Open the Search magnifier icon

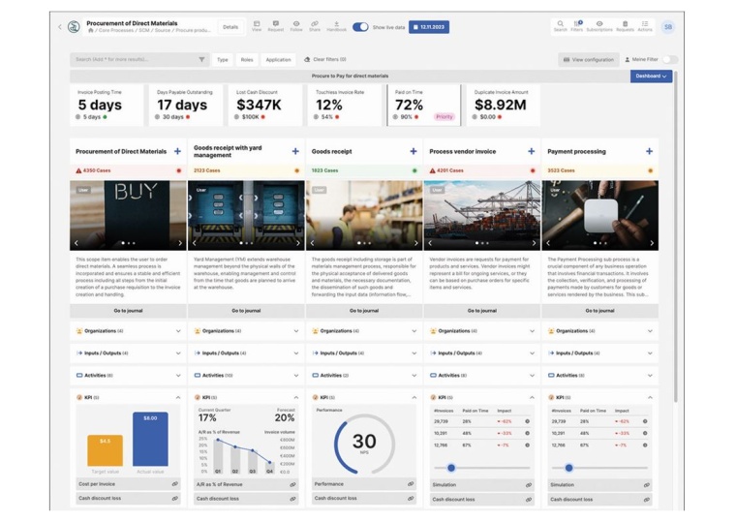click(560, 24)
